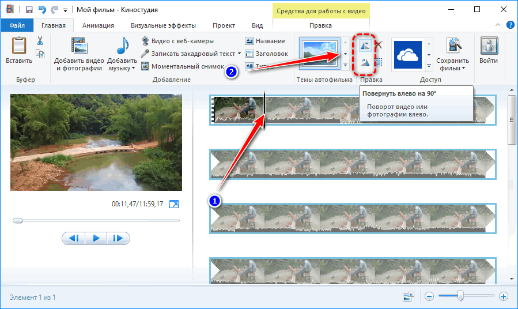Go to the next frame
The image size is (518, 309).
coord(118,238)
